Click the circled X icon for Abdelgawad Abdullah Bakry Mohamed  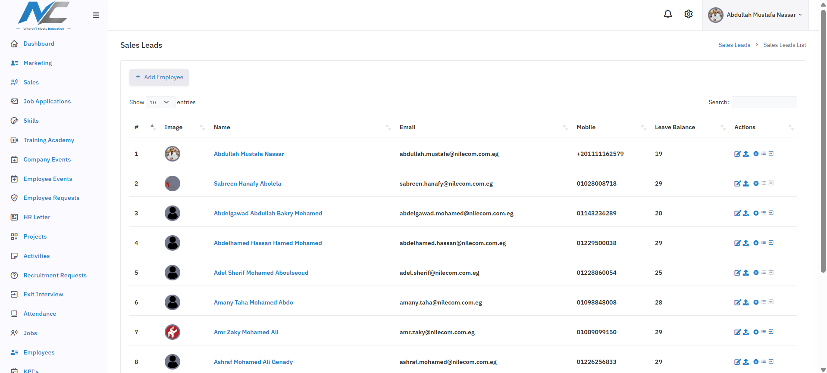756,213
